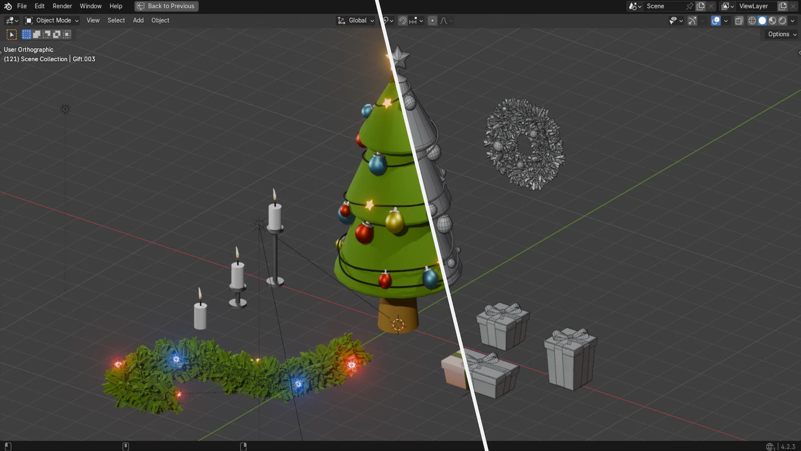This screenshot has height=451, width=801.
Task: Choose the Intersect selection mode icon
Action: [67, 35]
